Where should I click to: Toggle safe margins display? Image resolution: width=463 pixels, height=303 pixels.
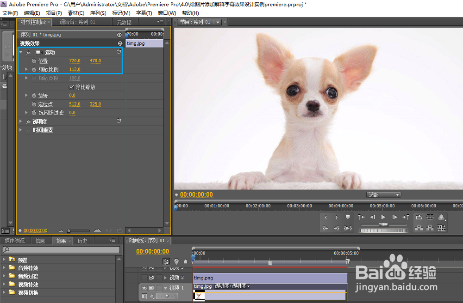click(430, 217)
